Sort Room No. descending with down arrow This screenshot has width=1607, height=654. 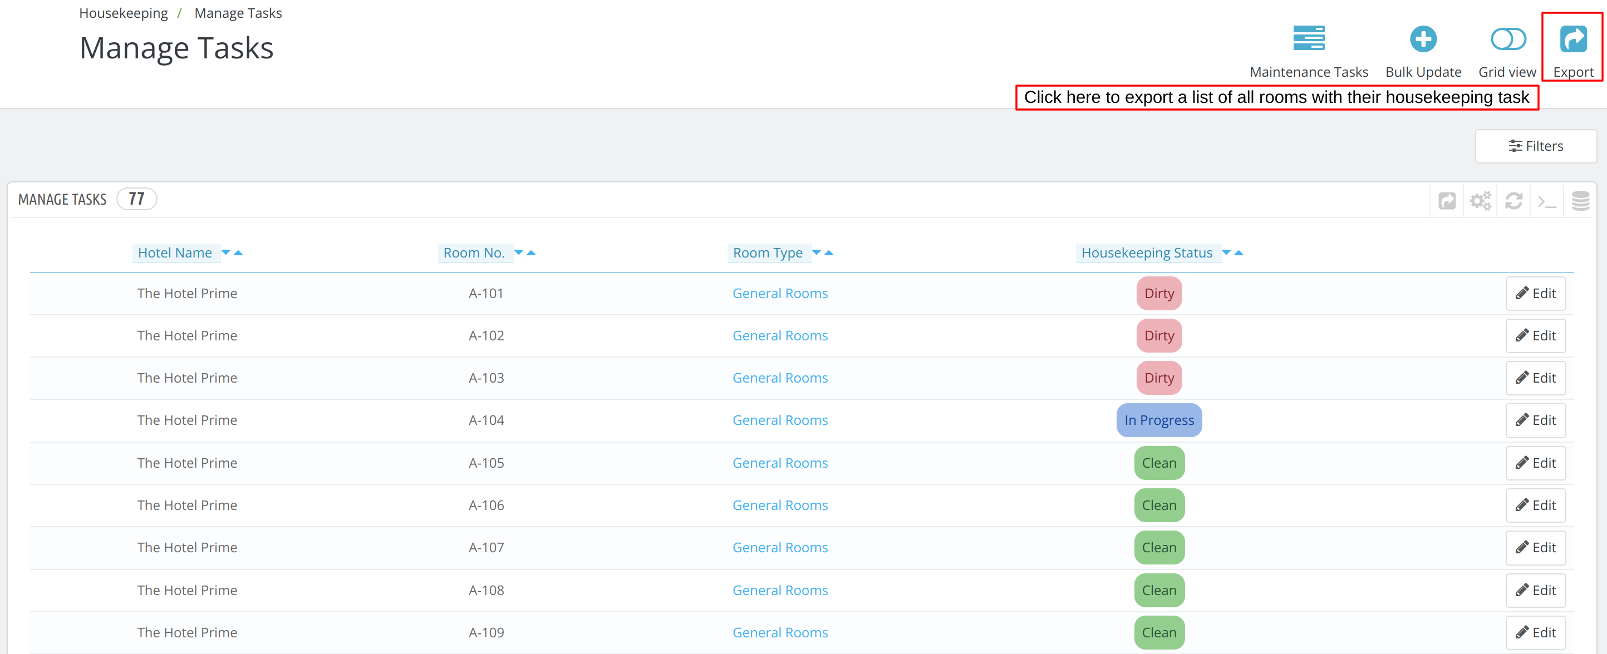click(x=518, y=252)
